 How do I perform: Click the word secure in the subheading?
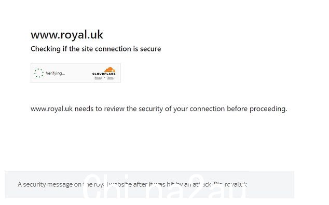tap(150, 49)
